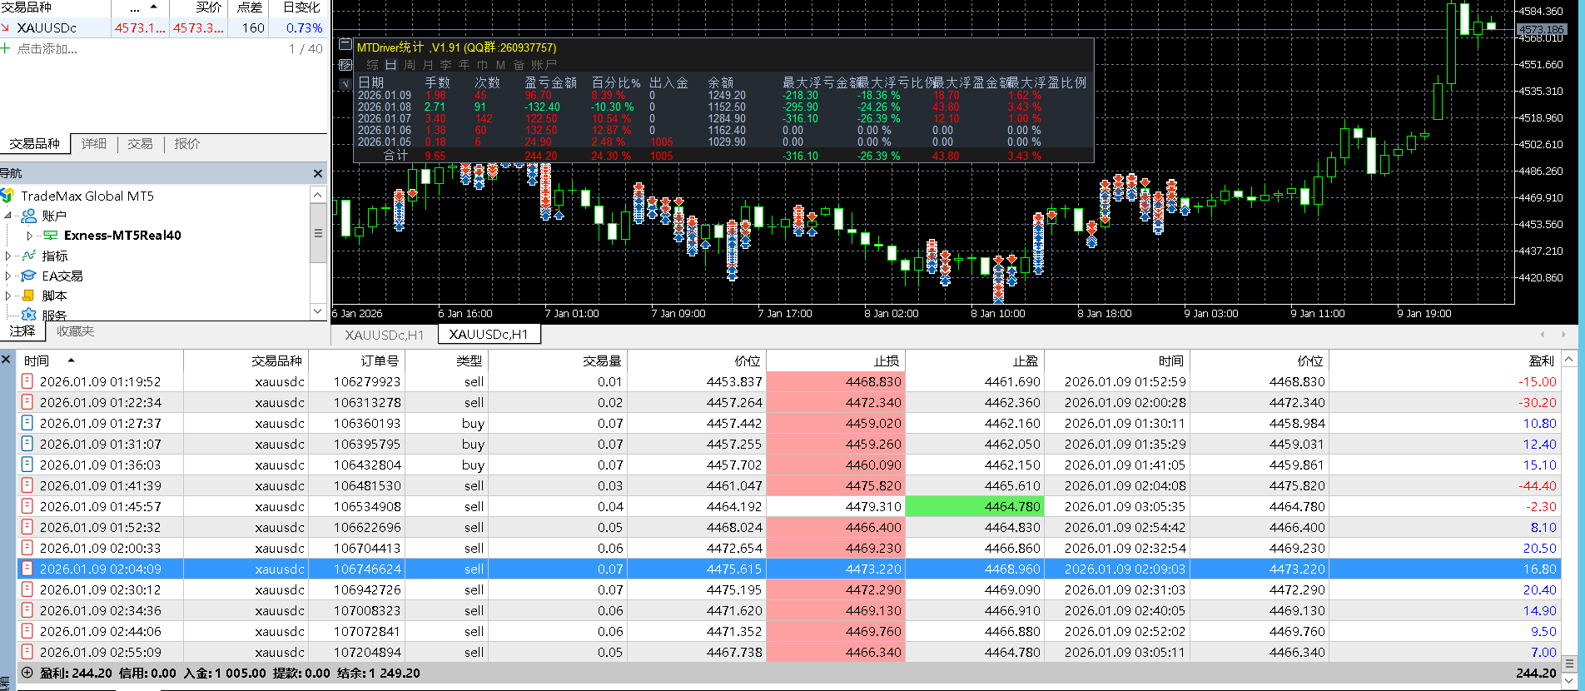
Task: Click green take-profit cell 4464.780
Action: point(974,506)
